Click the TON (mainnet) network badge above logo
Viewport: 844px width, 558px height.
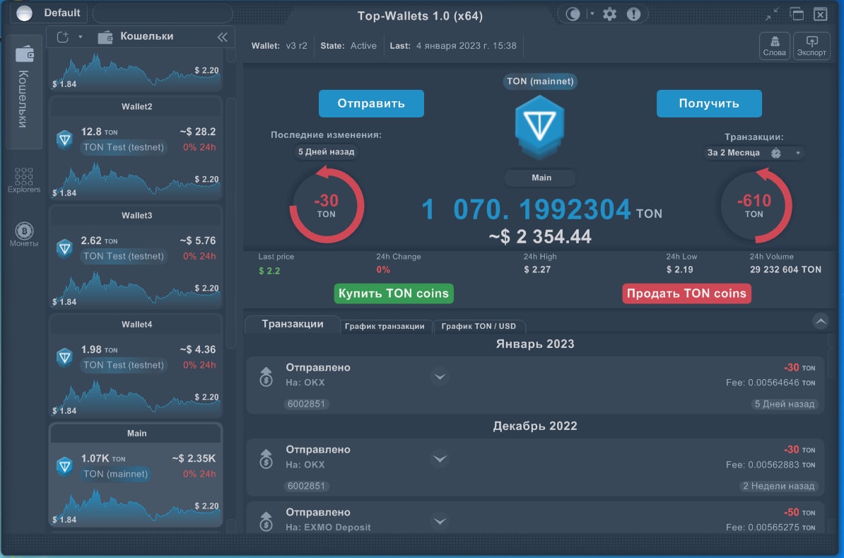click(x=540, y=81)
